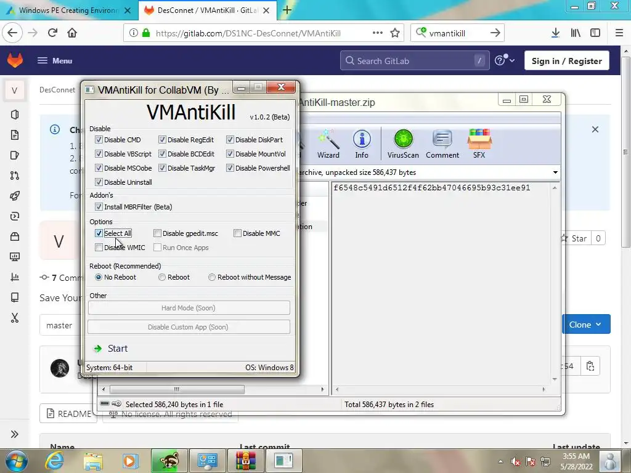Click the Info icon in WinRAR toolbar
This screenshot has height=473, width=631.
click(x=361, y=144)
